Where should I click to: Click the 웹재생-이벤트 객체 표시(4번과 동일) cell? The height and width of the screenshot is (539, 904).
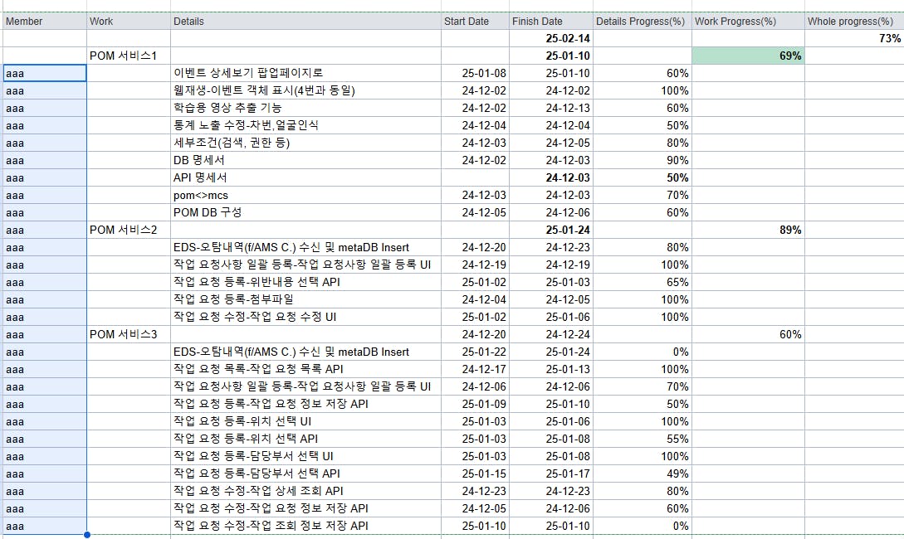(x=305, y=90)
